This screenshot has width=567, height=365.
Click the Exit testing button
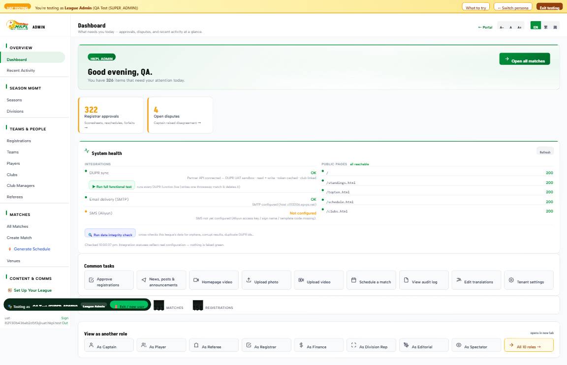pyautogui.click(x=549, y=7)
